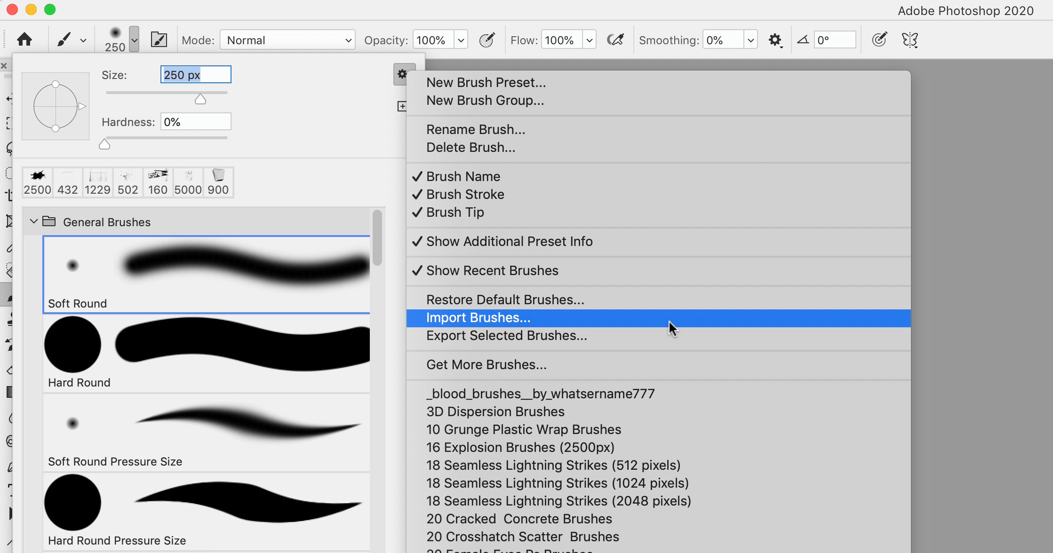This screenshot has height=553, width=1053.
Task: Click New Brush Preset
Action: coord(486,82)
